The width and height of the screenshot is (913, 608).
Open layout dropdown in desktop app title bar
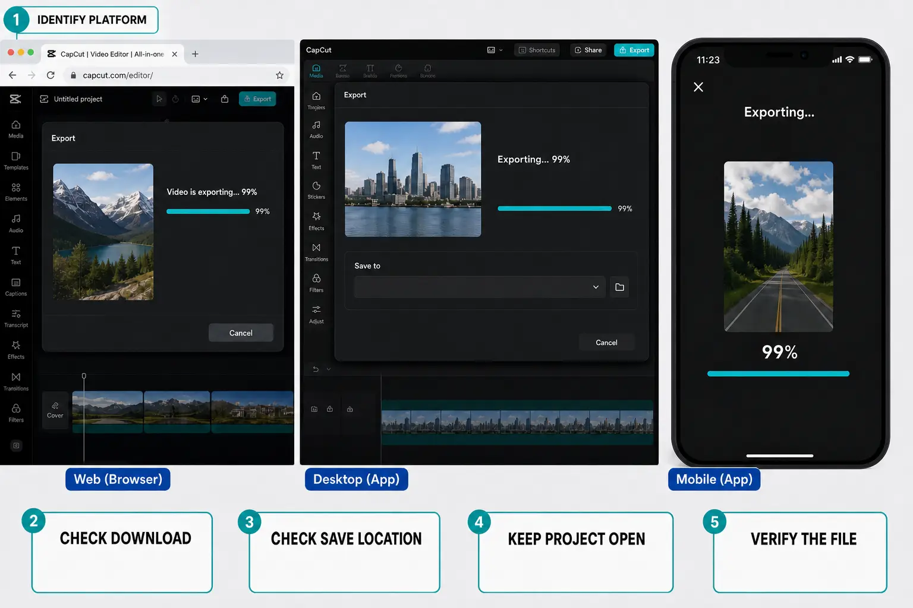(x=495, y=50)
